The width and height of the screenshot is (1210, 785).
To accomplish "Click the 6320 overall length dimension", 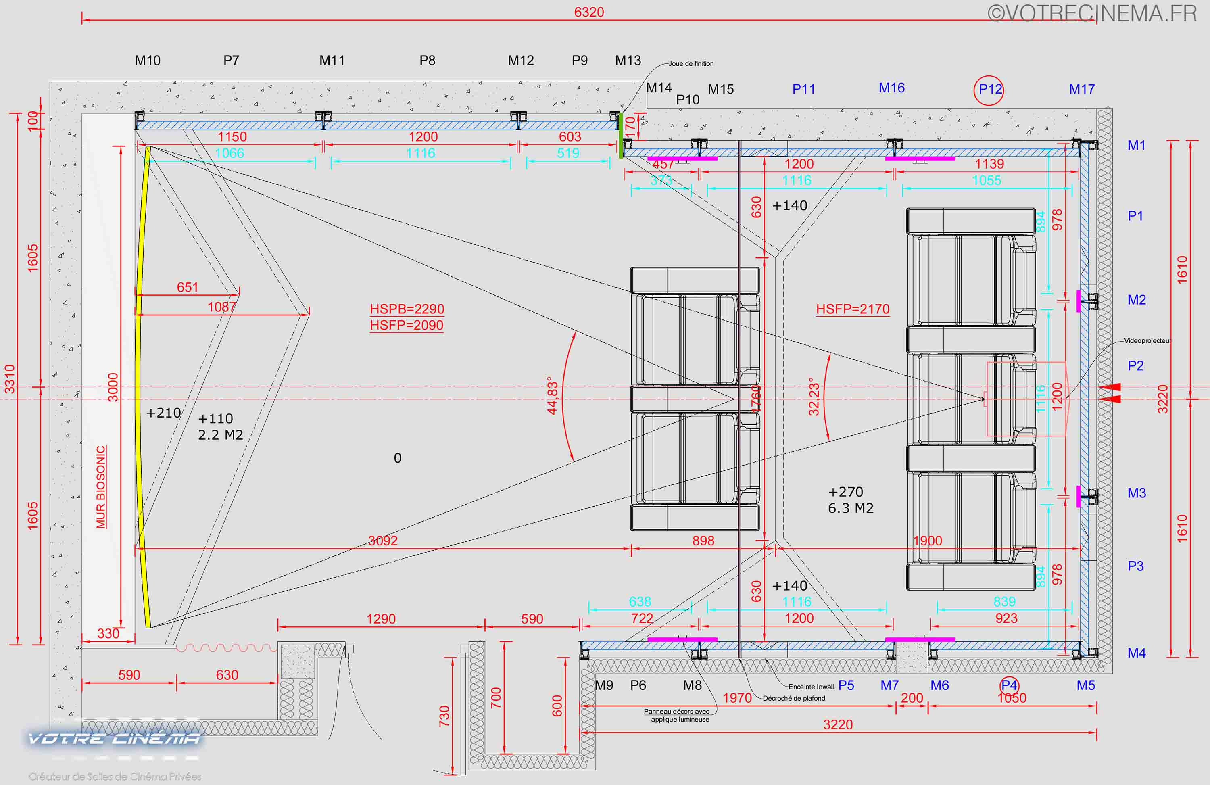I will click(x=589, y=12).
